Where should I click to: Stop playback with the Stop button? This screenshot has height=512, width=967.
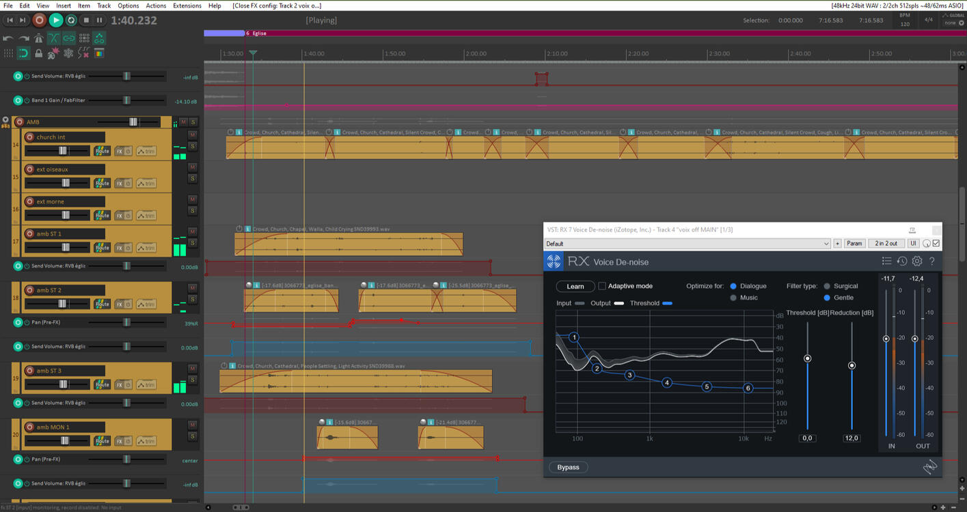click(86, 20)
